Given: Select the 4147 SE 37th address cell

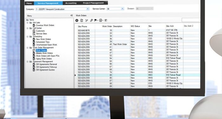Looking at the screenshot, I should pos(174,30).
